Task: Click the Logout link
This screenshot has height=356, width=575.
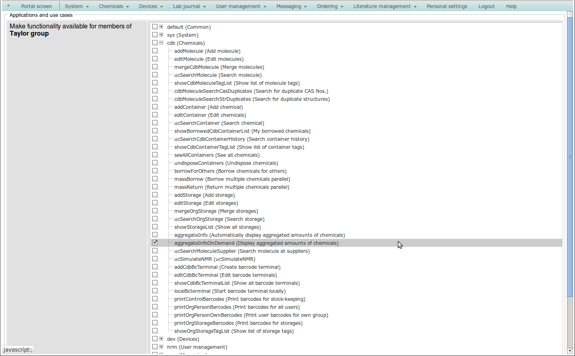Action: click(486, 6)
